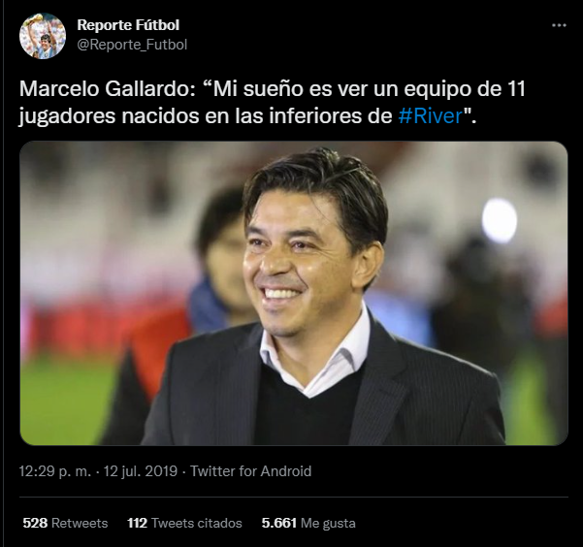Open the 12:29 p. m. timestamp link
Screen dimensions: 583x547
[55, 471]
